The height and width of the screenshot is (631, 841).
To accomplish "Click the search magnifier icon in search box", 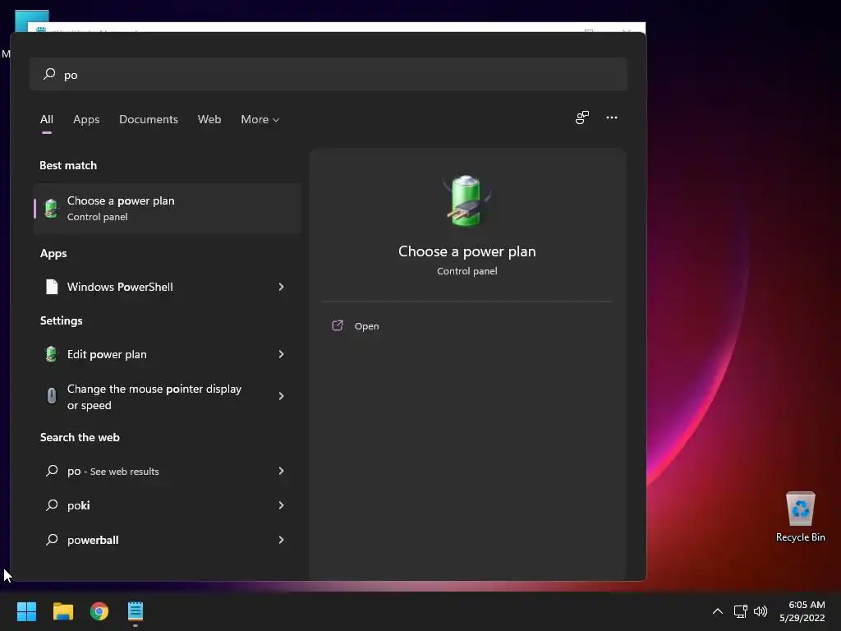I will 49,74.
